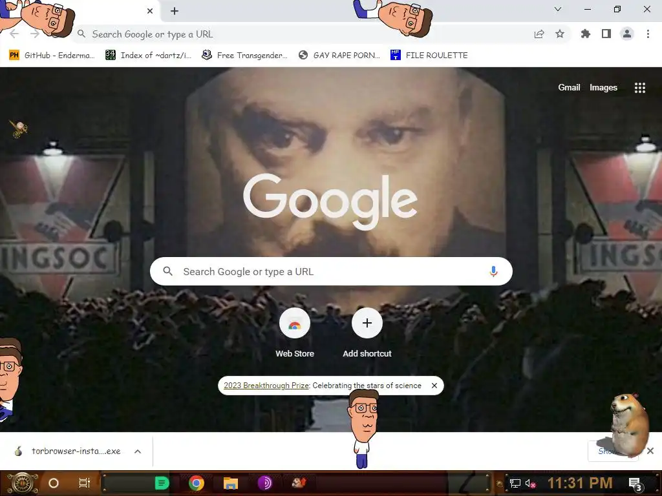Open Task View on taskbar
The height and width of the screenshot is (496, 662).
[x=85, y=483]
